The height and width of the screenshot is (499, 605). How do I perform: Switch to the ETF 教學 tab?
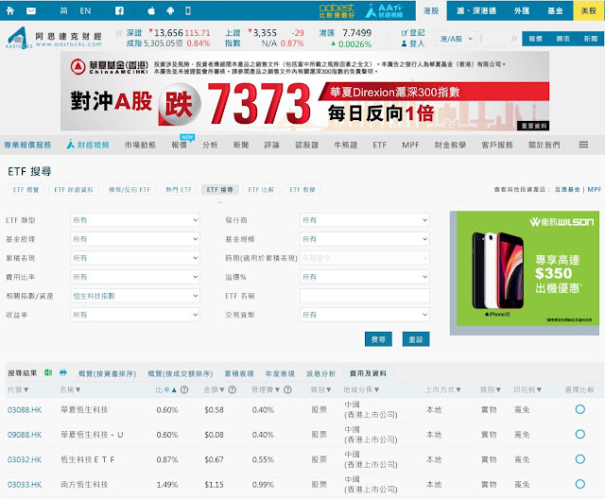click(302, 190)
